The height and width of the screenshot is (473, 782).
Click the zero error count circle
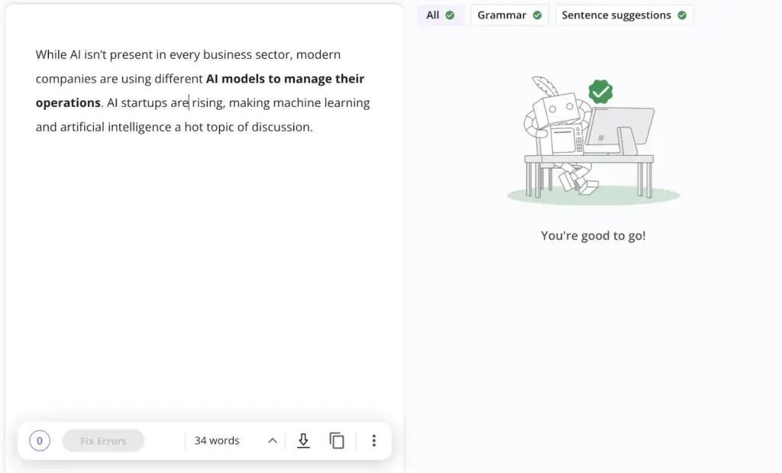pyautogui.click(x=40, y=441)
